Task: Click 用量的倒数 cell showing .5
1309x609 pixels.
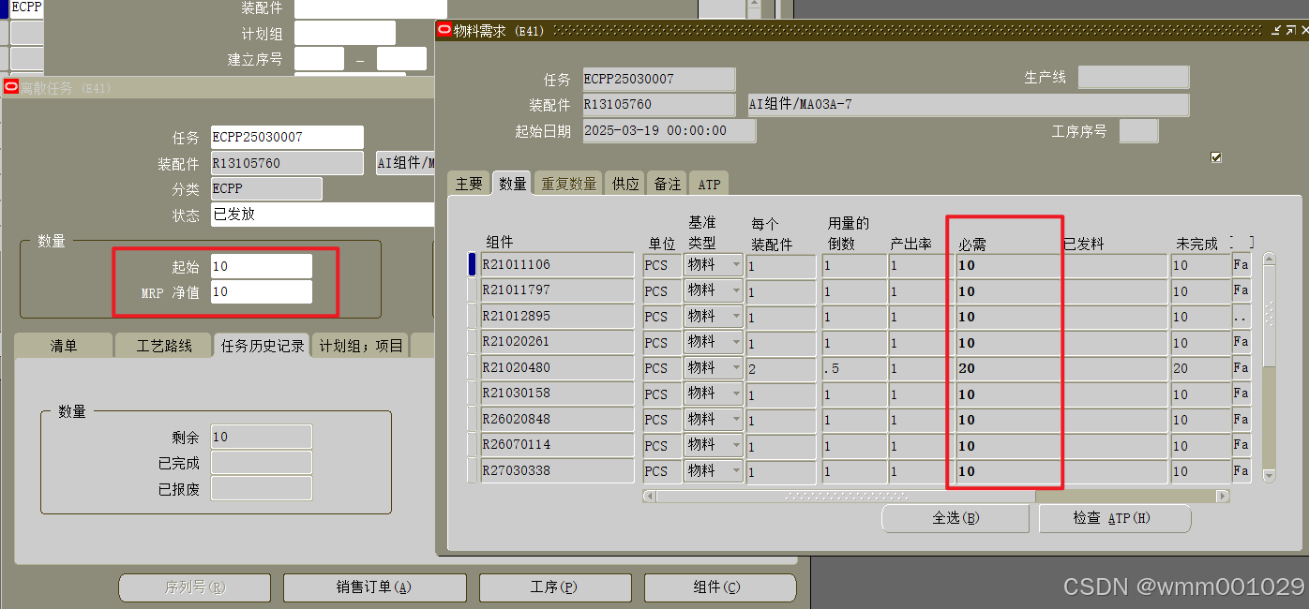Action: pyautogui.click(x=854, y=368)
